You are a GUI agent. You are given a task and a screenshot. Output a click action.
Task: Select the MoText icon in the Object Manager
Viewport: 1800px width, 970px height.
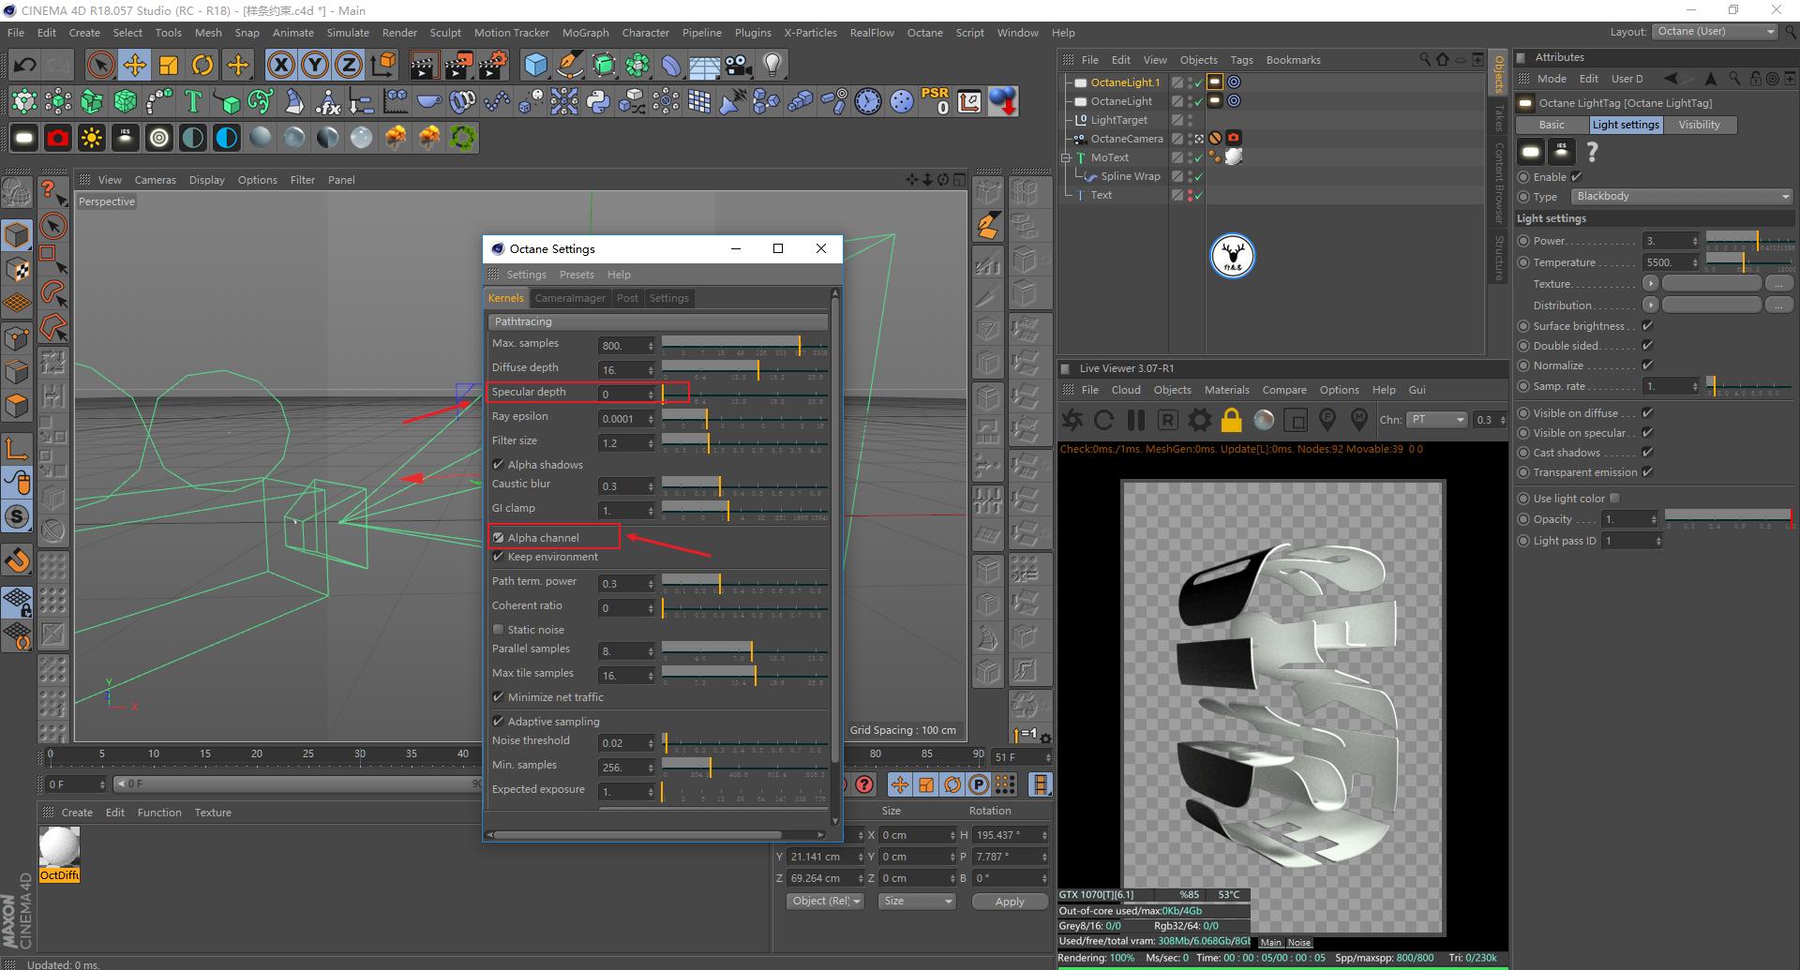1080,157
